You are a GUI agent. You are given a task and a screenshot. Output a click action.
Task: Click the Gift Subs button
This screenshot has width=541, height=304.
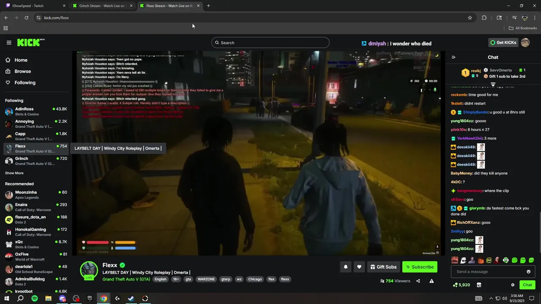tap(384, 267)
